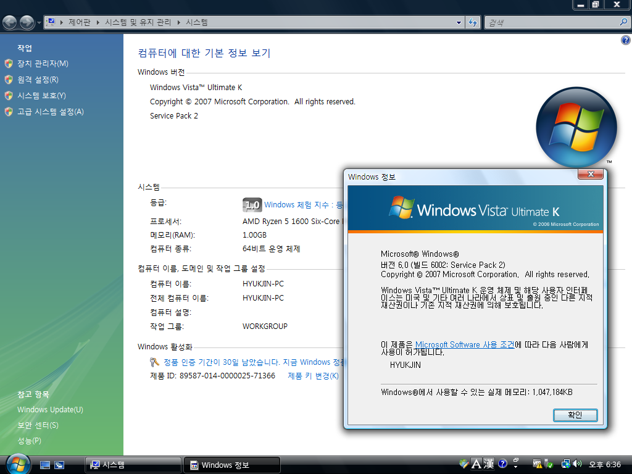
Task: Expand the arrow after 제어판 breadcrumb
Action: click(98, 23)
